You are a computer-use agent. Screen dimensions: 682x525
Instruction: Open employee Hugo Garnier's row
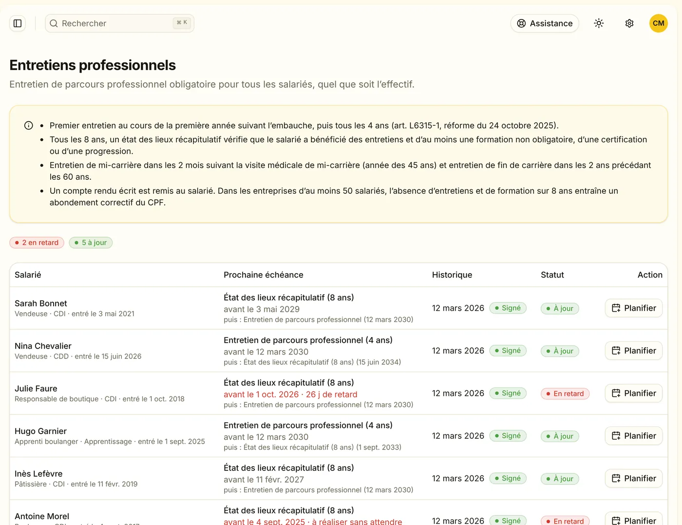(339, 436)
